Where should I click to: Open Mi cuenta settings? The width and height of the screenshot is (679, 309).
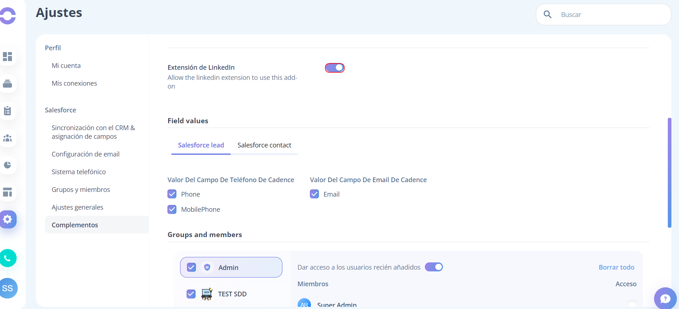(x=66, y=66)
